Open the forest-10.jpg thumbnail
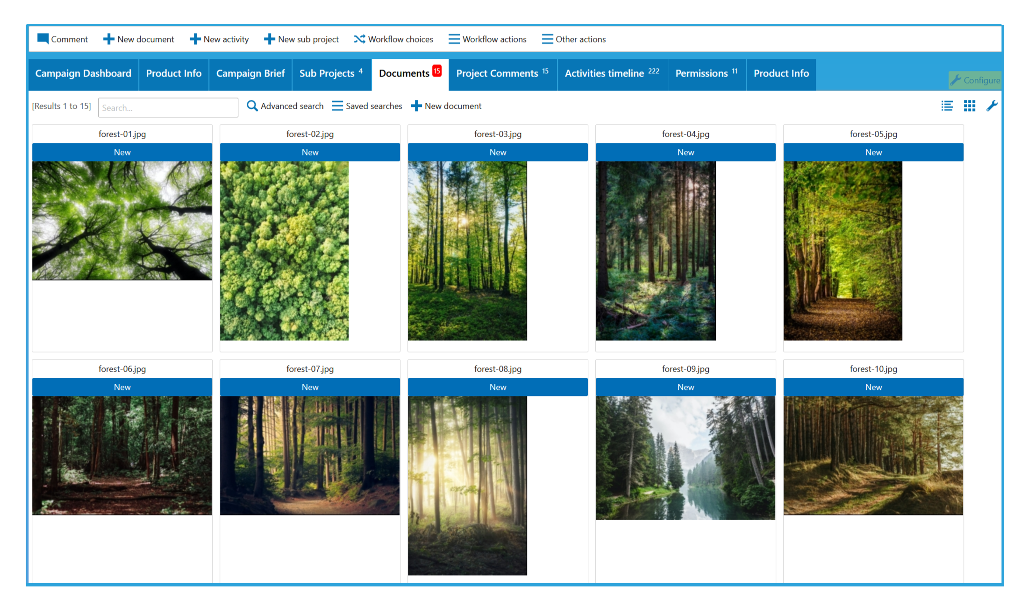Screen dimensions: 1028x607 point(873,456)
